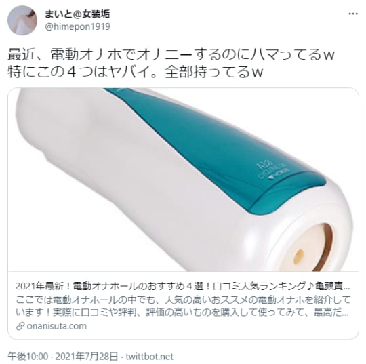This screenshot has height=364, width=366.
Task: Open the onanisuta.com domain link
Action: tap(57, 326)
